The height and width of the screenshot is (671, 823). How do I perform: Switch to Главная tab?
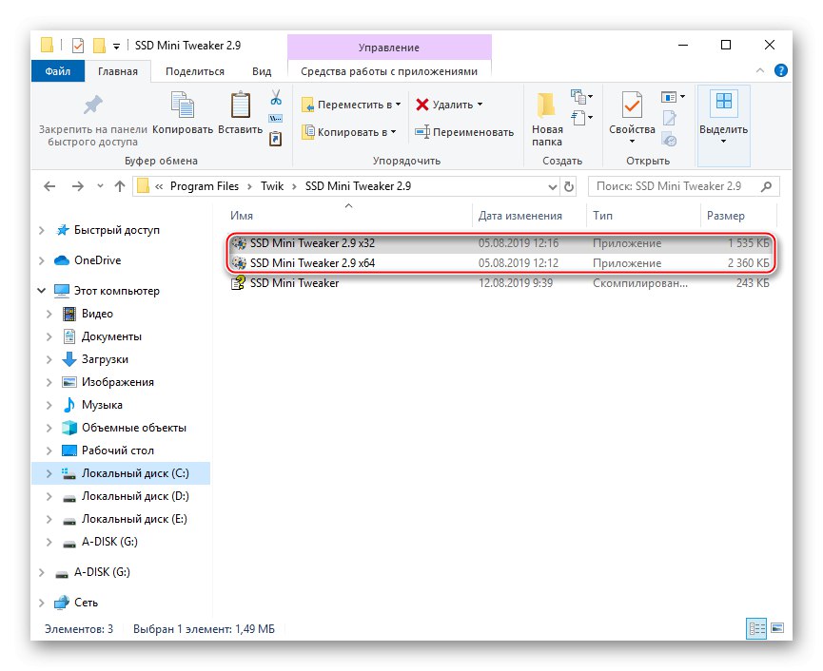118,71
